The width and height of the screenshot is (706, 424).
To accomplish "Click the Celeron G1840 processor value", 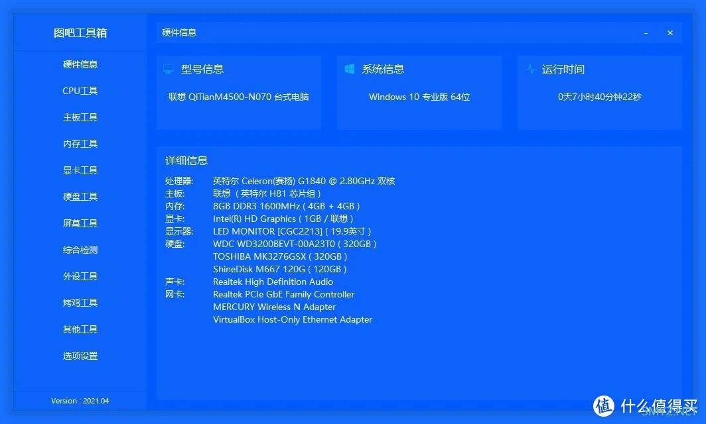I will pyautogui.click(x=304, y=181).
